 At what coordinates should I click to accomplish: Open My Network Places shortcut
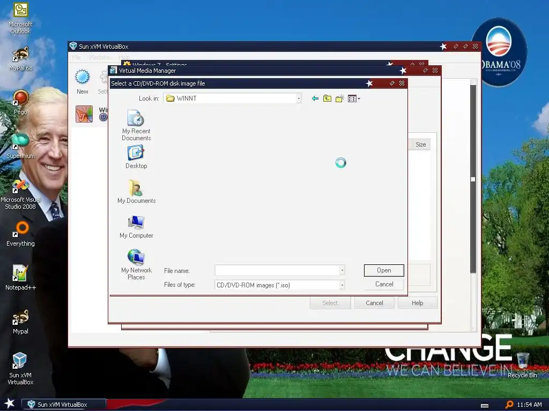pos(136,264)
